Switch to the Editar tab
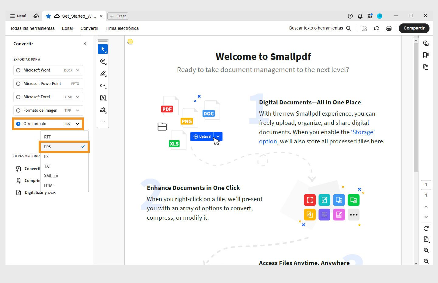This screenshot has width=438, height=283. [67, 28]
